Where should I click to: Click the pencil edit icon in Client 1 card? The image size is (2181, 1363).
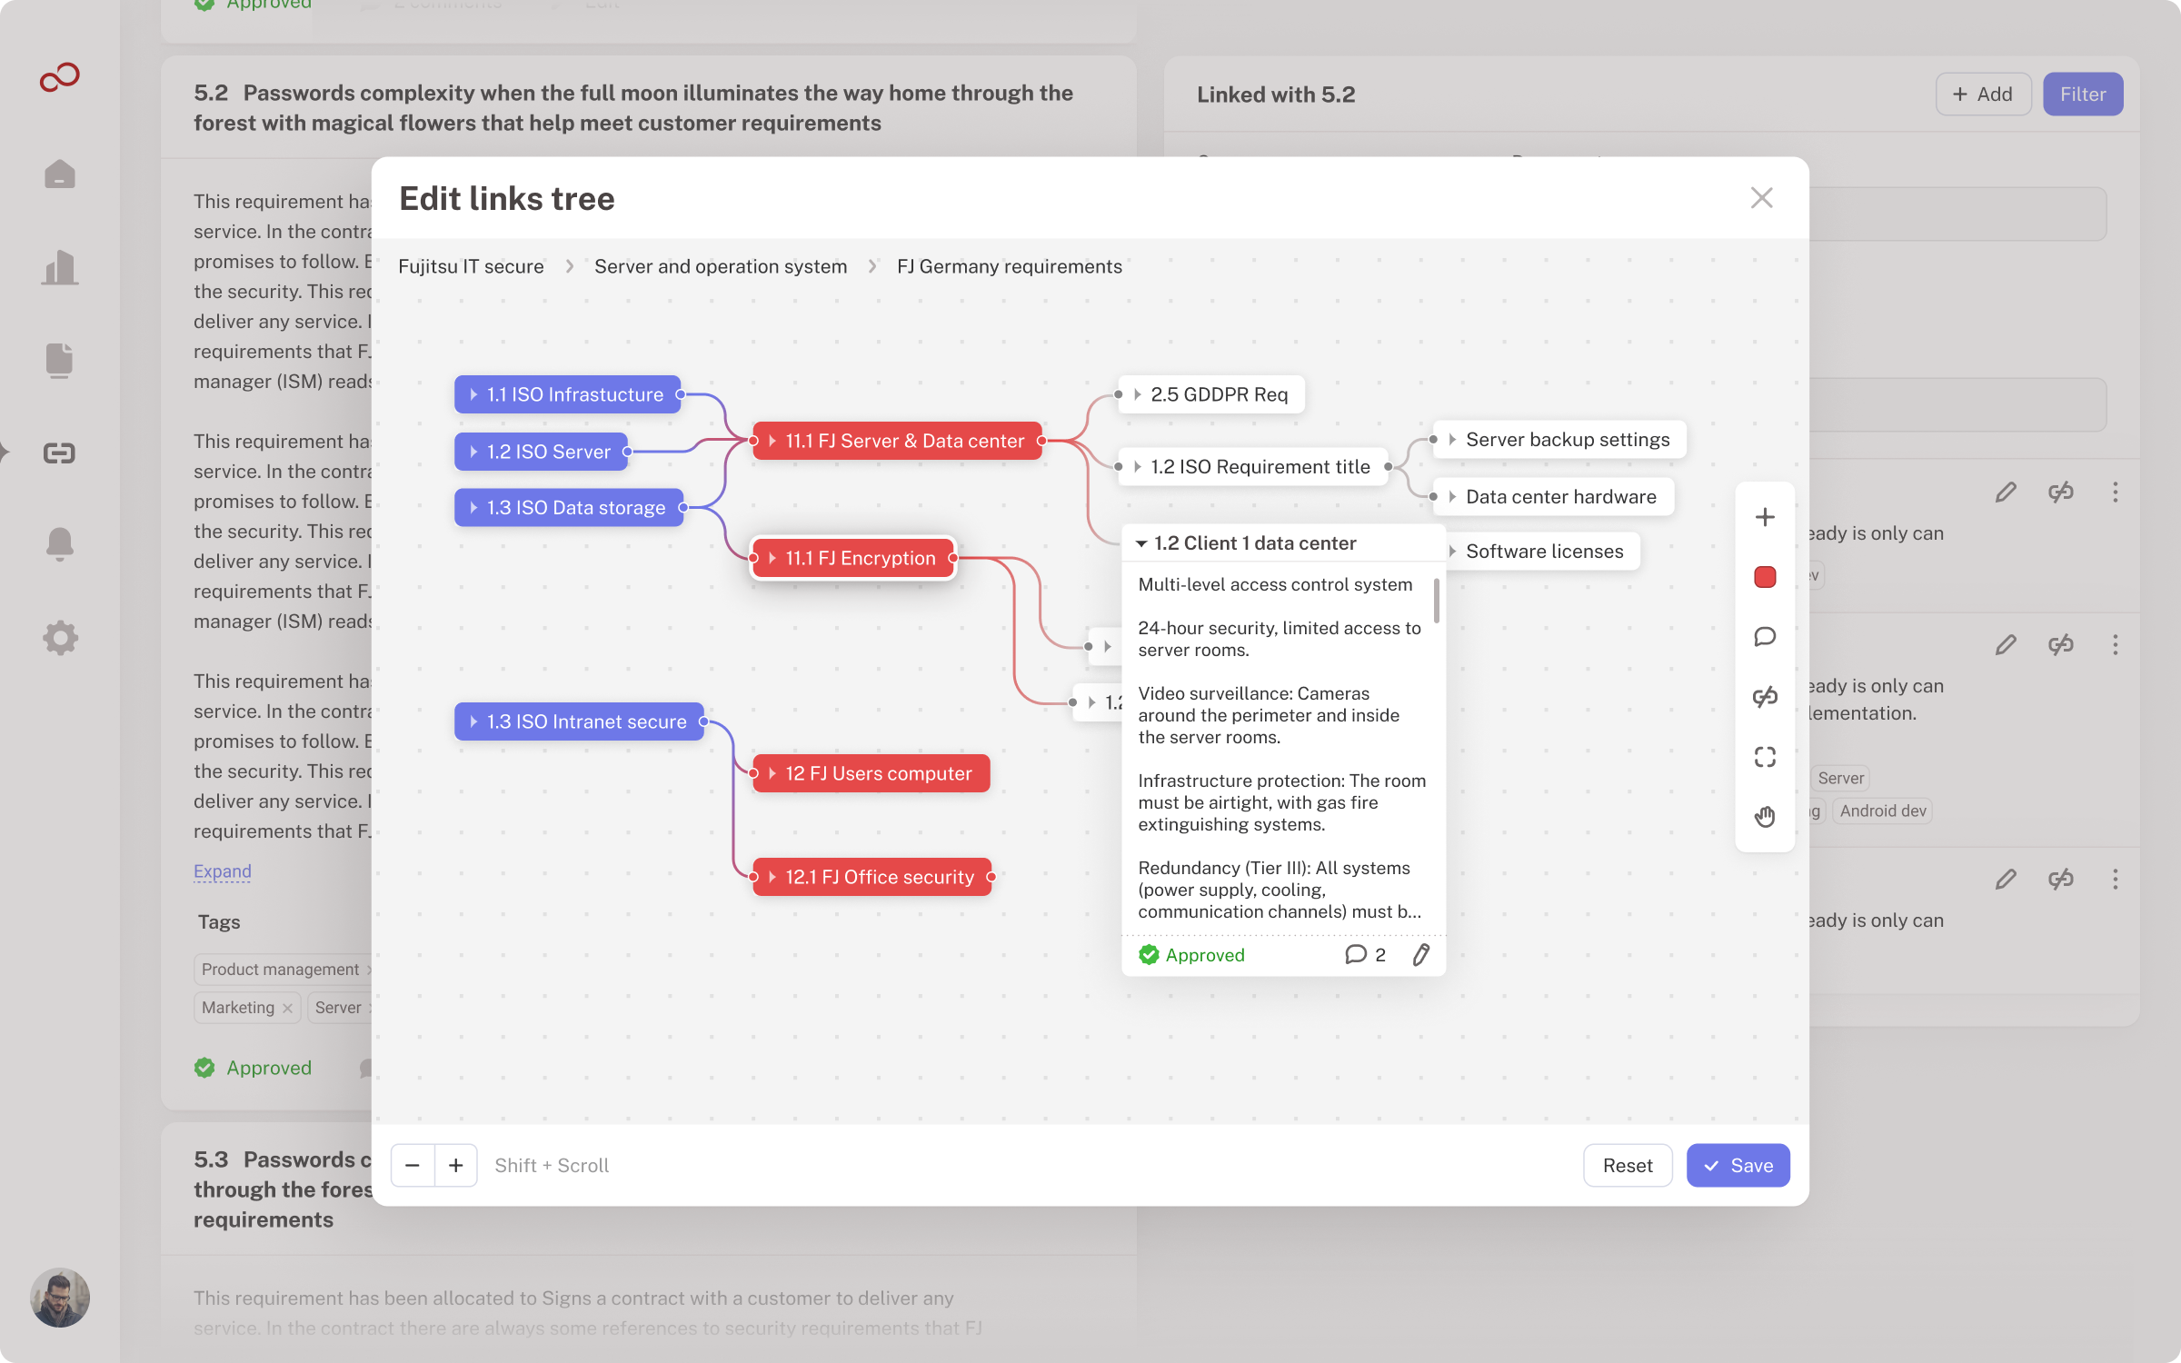pos(1421,954)
